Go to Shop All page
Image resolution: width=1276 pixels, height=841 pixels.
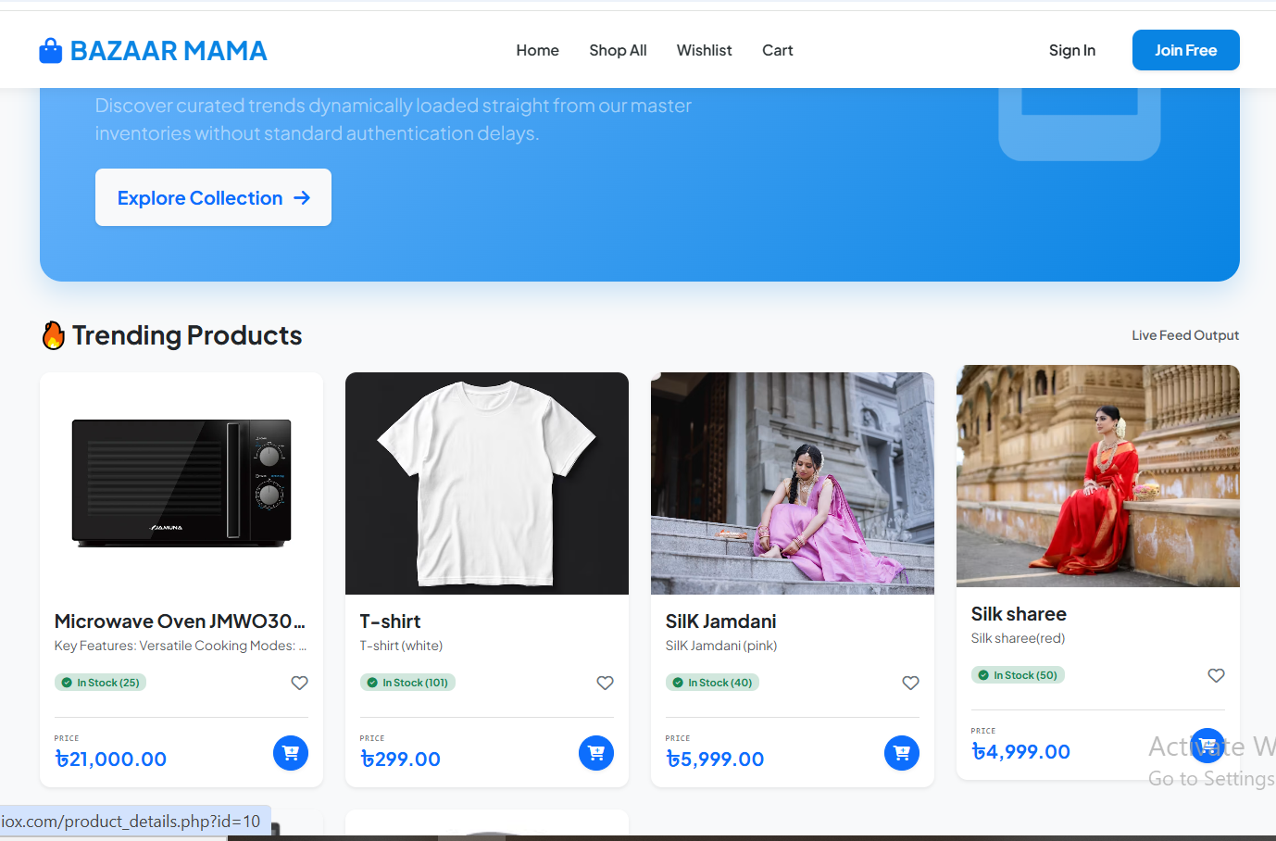click(x=618, y=50)
